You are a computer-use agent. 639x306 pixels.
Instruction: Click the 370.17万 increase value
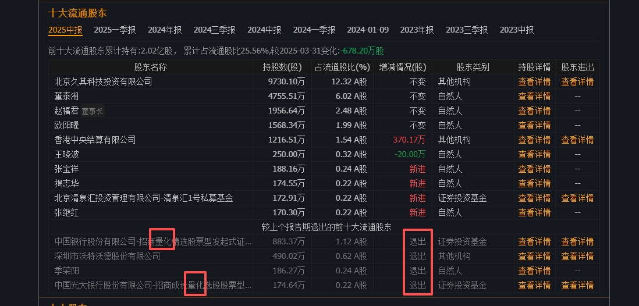point(409,140)
